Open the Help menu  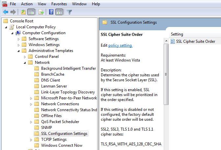coord(96,4)
